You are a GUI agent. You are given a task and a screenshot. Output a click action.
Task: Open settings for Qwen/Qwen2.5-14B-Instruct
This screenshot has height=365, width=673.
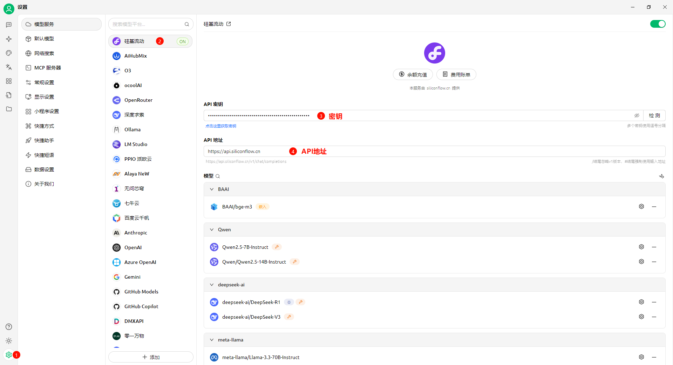pyautogui.click(x=641, y=261)
